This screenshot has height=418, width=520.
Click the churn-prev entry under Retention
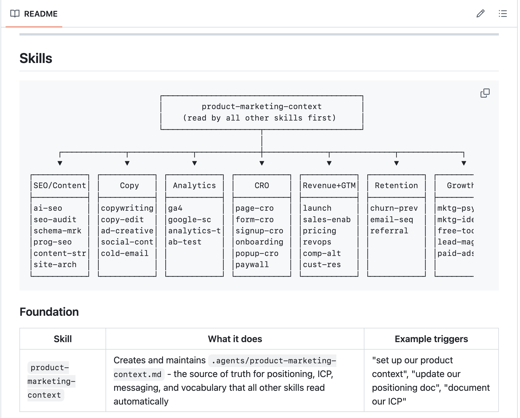point(394,208)
